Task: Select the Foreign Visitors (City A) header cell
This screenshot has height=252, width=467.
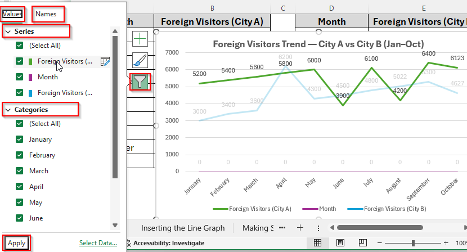Action: click(x=212, y=21)
